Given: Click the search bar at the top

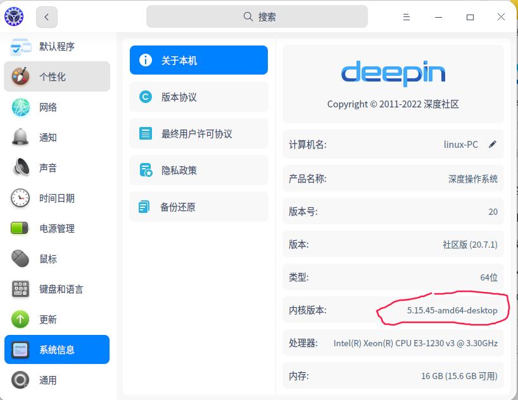Looking at the screenshot, I should pyautogui.click(x=256, y=16).
